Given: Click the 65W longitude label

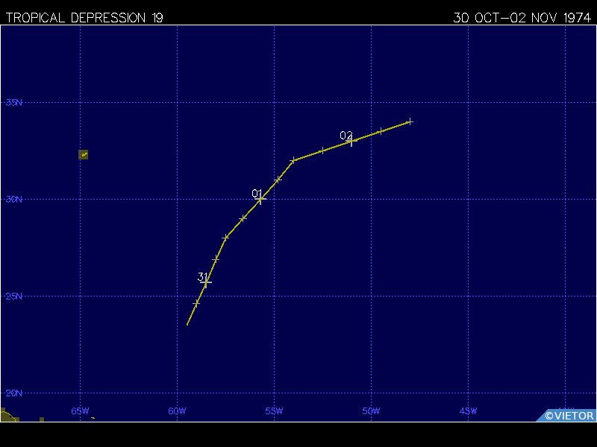Looking at the screenshot, I should click(x=80, y=411).
